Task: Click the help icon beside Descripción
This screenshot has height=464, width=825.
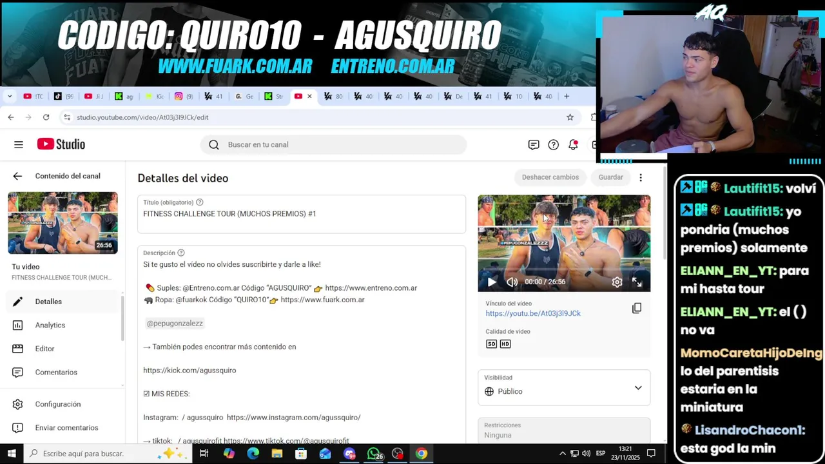Action: coord(181,253)
